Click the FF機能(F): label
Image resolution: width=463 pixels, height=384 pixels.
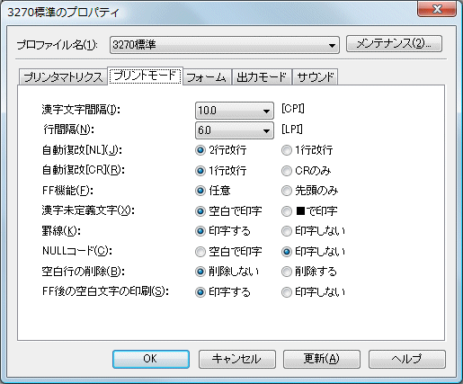click(67, 191)
